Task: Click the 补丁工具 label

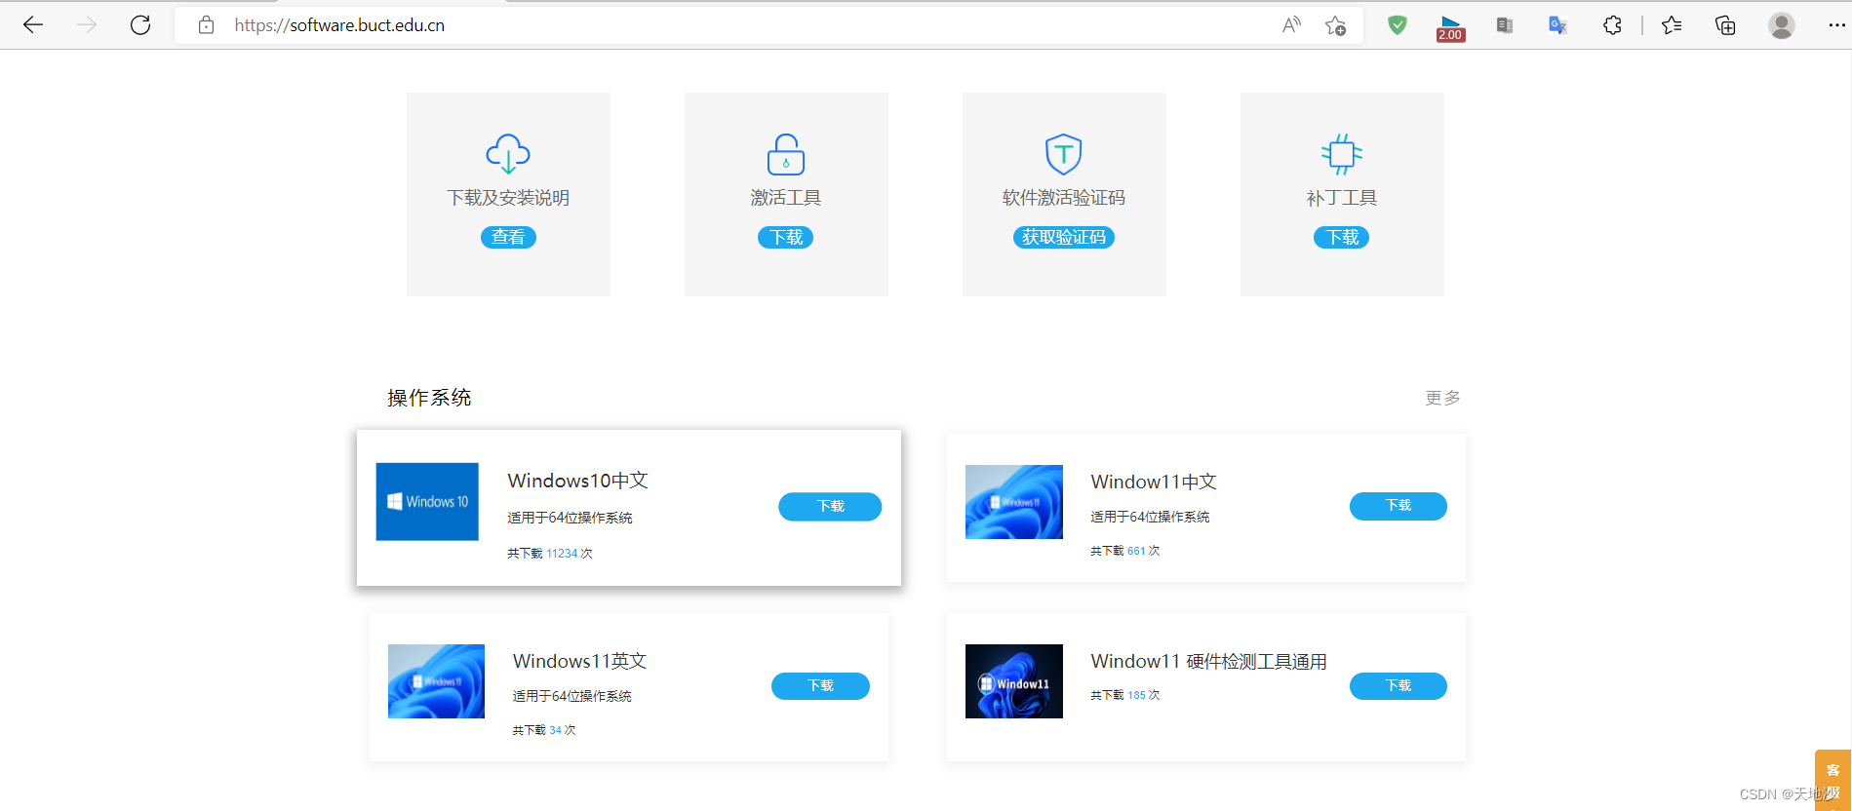Action: (1342, 198)
